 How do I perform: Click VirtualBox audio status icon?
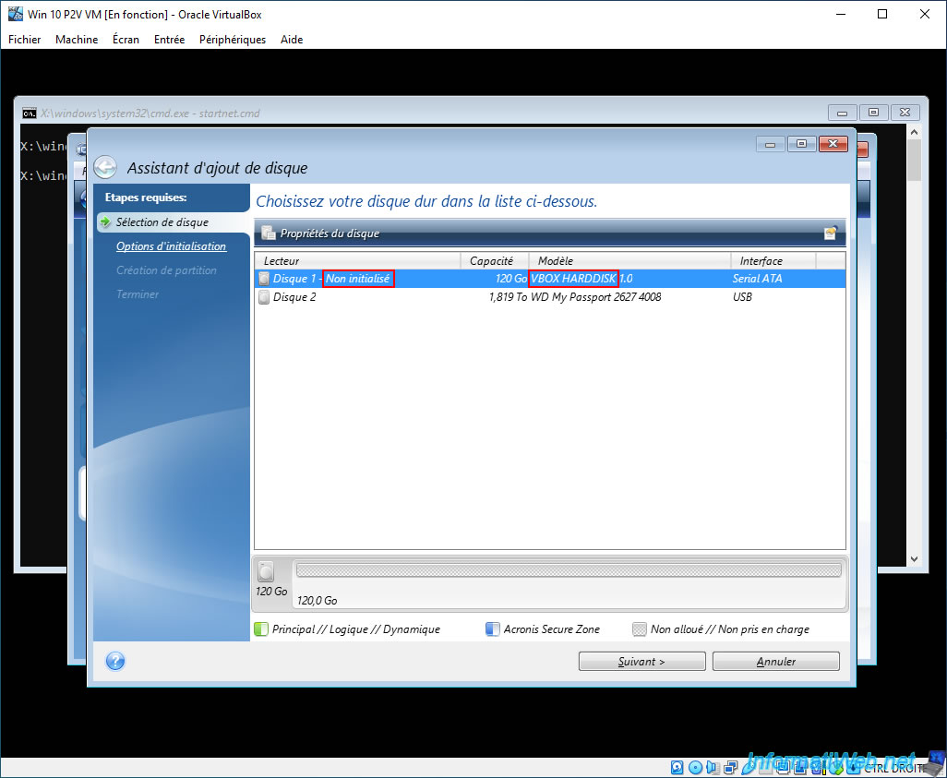[712, 767]
